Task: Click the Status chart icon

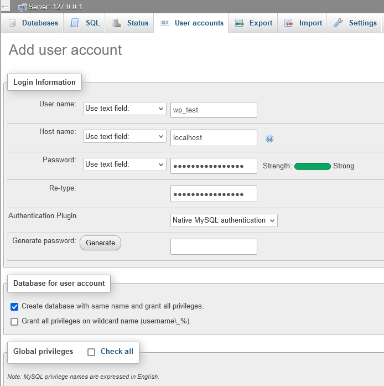Action: tap(116, 23)
